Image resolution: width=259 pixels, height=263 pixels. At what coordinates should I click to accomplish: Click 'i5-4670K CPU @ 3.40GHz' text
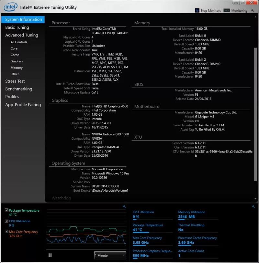[x=109, y=33]
